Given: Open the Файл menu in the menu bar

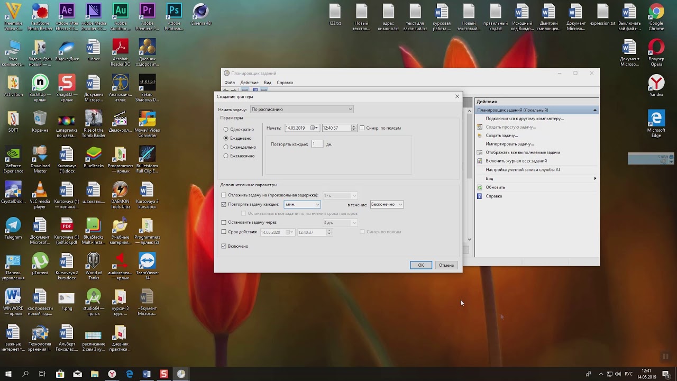Looking at the screenshot, I should coord(230,83).
